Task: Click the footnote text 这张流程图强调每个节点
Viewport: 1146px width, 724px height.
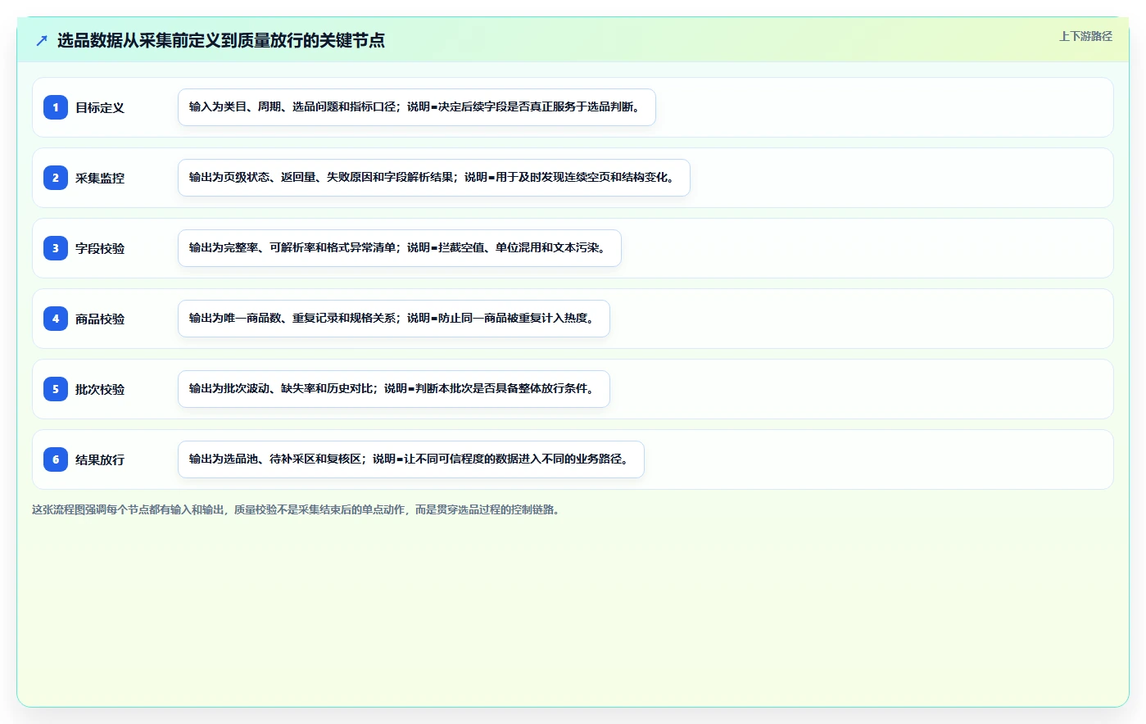Action: pyautogui.click(x=296, y=509)
